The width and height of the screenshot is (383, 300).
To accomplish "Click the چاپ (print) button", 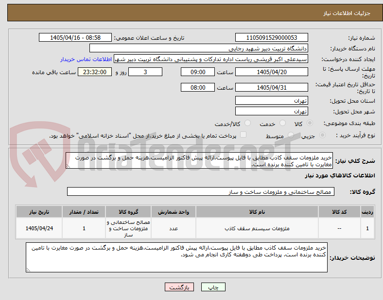I will pos(213,287).
